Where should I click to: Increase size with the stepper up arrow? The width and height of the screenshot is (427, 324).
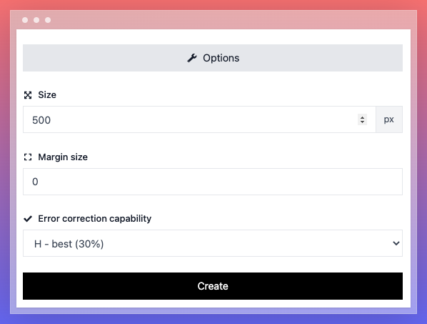362,117
